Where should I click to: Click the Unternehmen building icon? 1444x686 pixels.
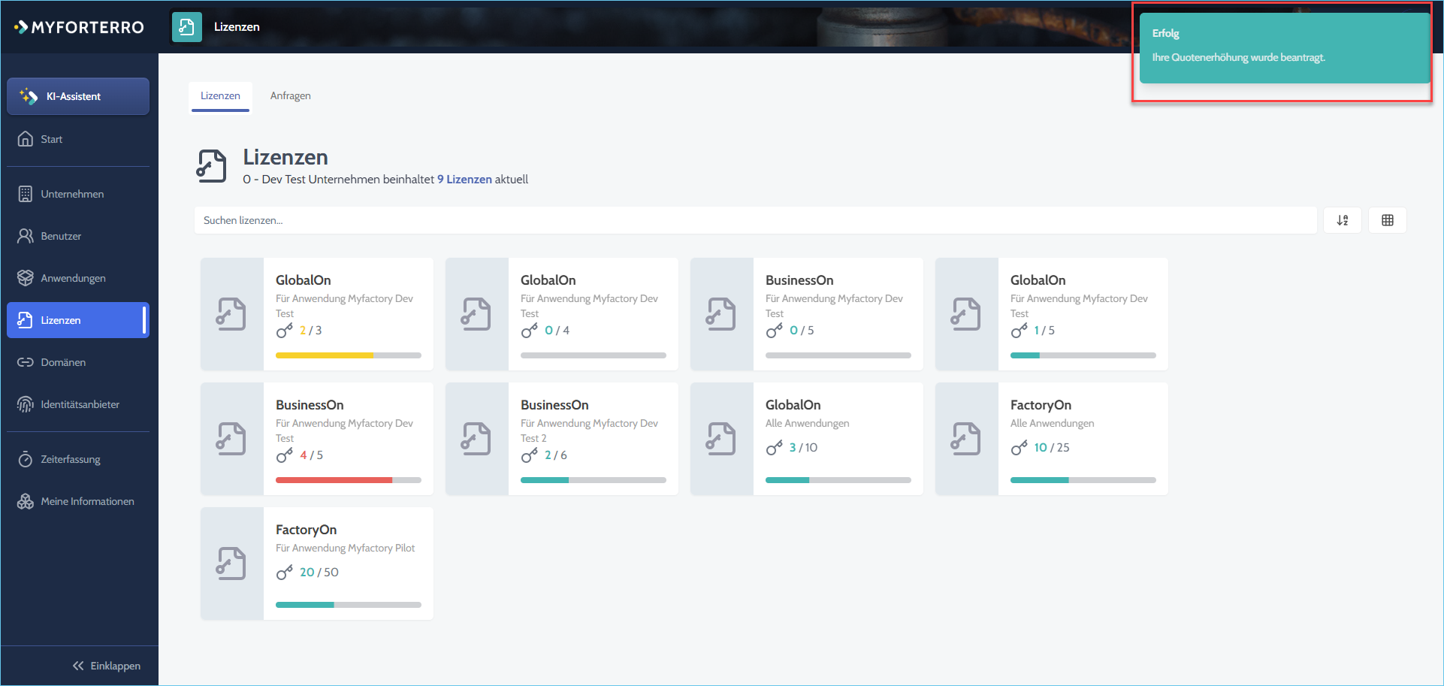[x=26, y=194]
